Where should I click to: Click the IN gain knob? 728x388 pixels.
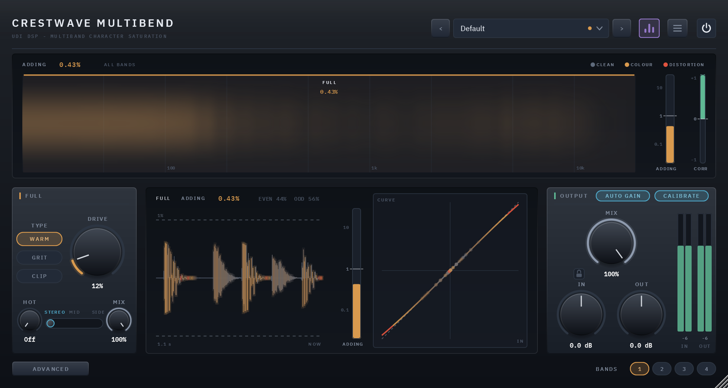coord(581,314)
